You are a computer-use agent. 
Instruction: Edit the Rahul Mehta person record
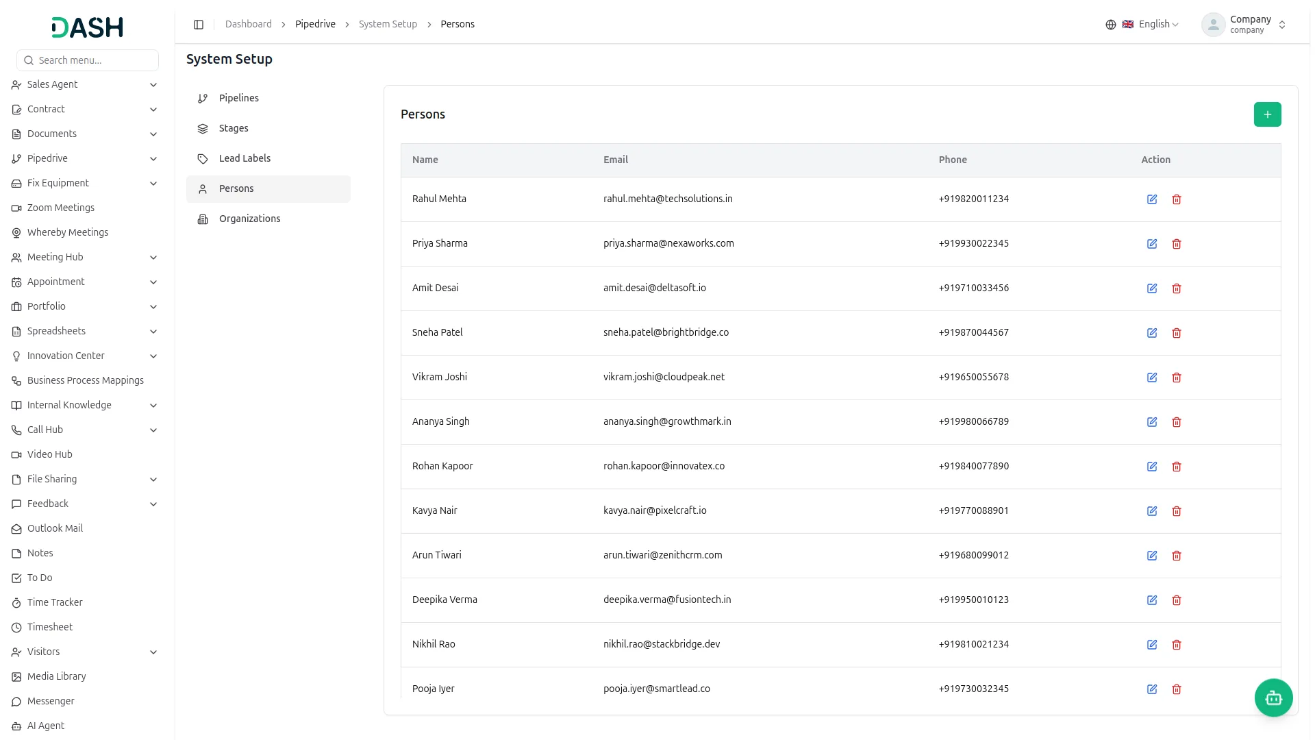(1152, 199)
